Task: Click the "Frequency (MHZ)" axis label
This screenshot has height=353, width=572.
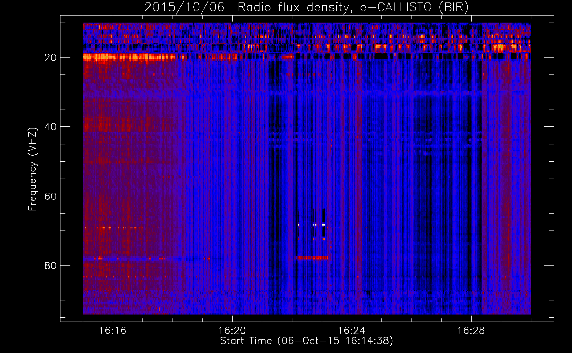Action: click(x=33, y=169)
